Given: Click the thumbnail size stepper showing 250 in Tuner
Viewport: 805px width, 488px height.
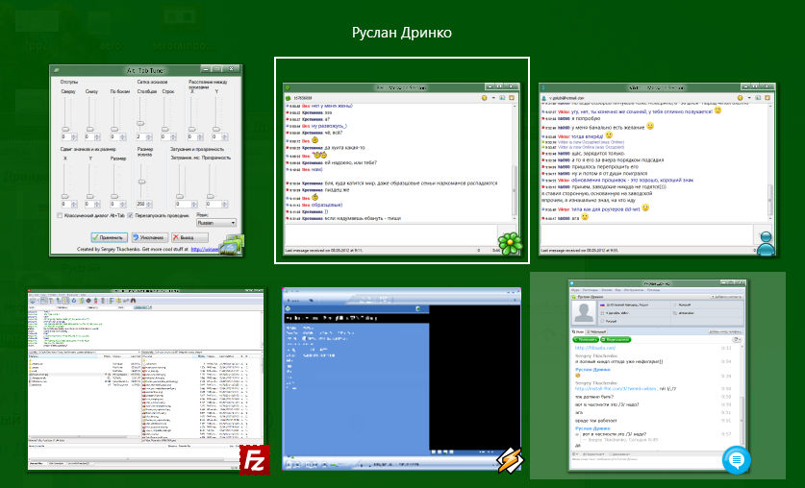Looking at the screenshot, I should (144, 204).
